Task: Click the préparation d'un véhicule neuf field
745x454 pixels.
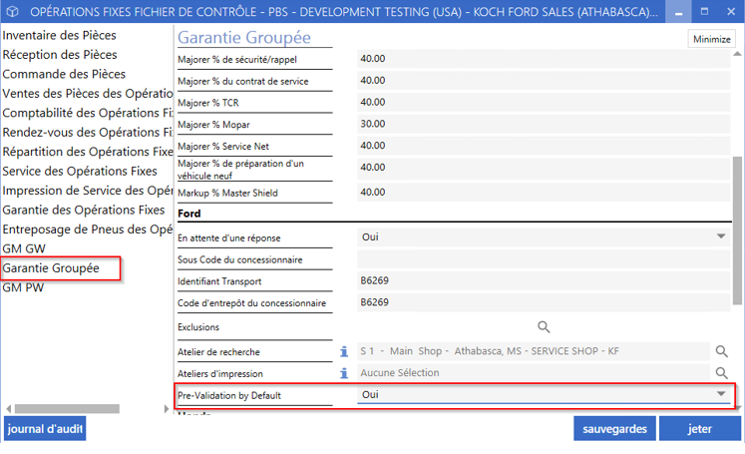Action: pyautogui.click(x=544, y=169)
